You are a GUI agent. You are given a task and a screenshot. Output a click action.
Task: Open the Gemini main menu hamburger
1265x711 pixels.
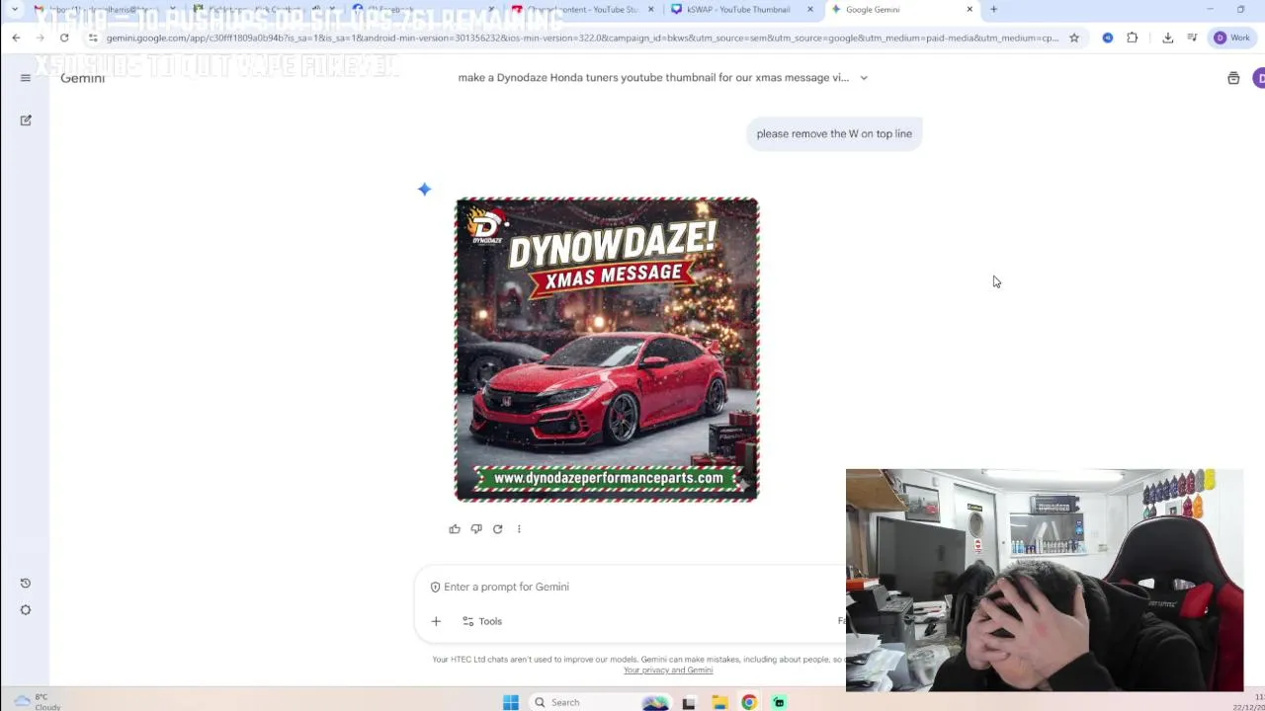tap(26, 78)
